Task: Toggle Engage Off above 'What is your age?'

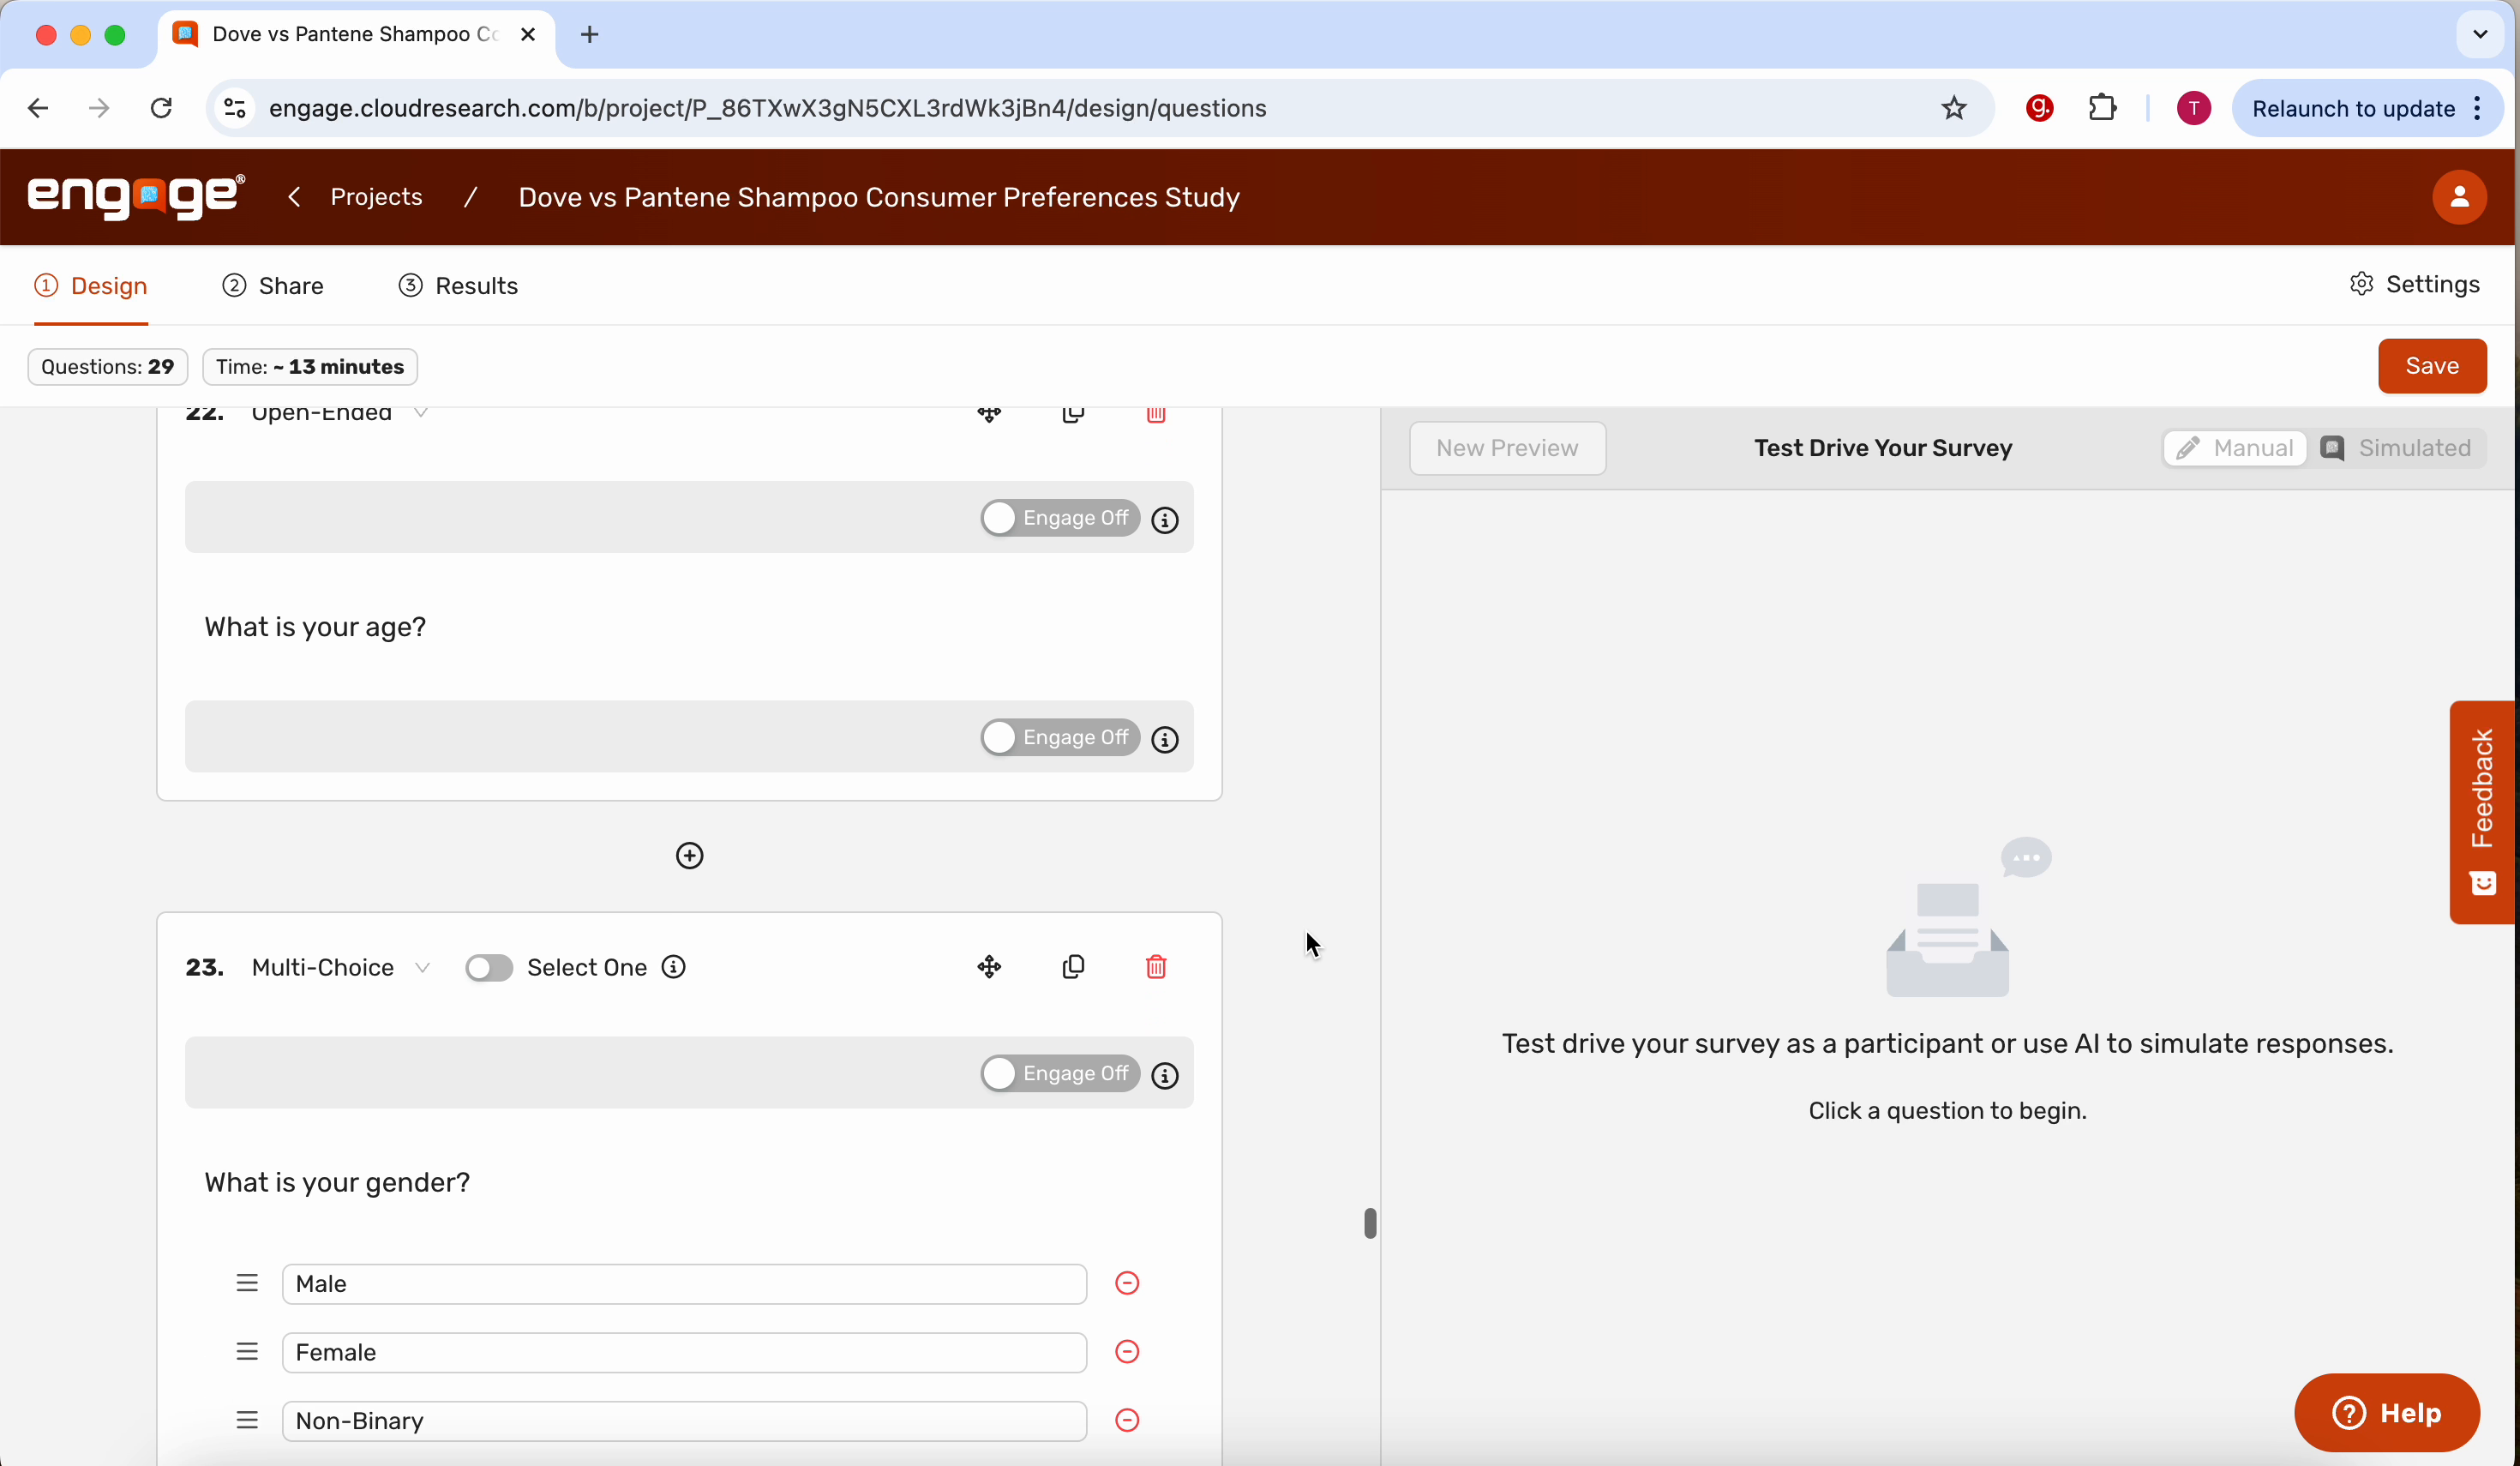Action: click(1059, 518)
